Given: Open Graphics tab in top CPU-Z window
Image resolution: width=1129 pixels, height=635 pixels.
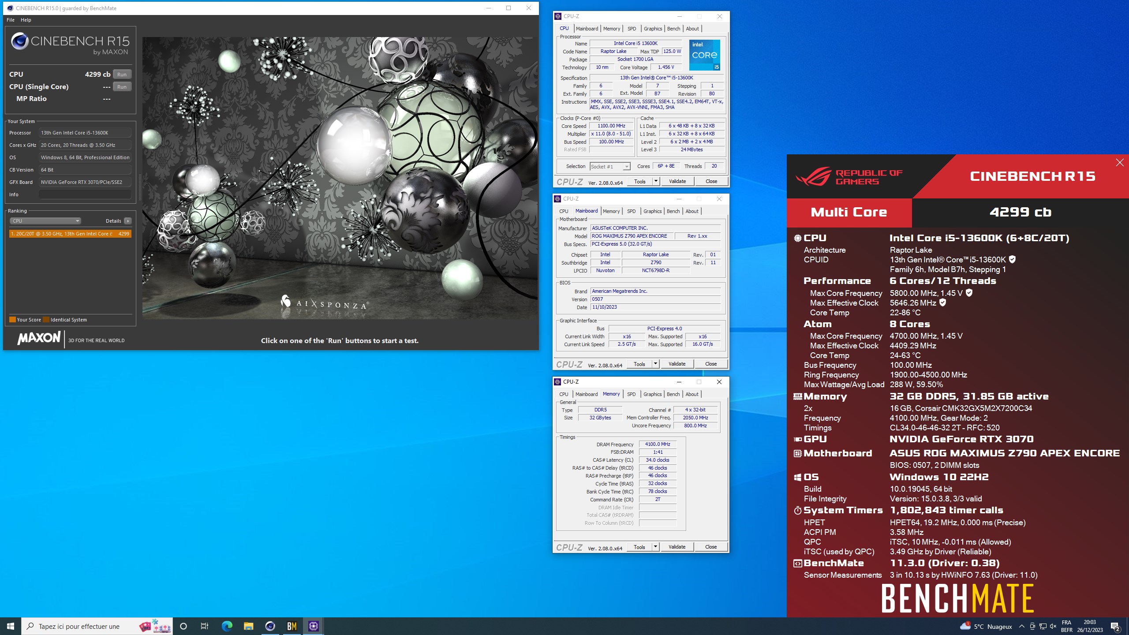Looking at the screenshot, I should [x=653, y=29].
